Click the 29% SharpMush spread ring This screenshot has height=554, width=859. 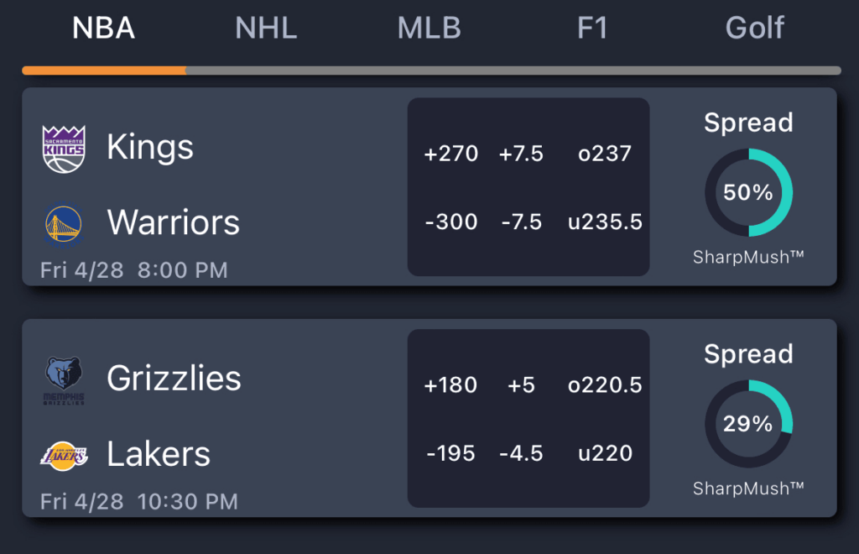[x=747, y=423]
